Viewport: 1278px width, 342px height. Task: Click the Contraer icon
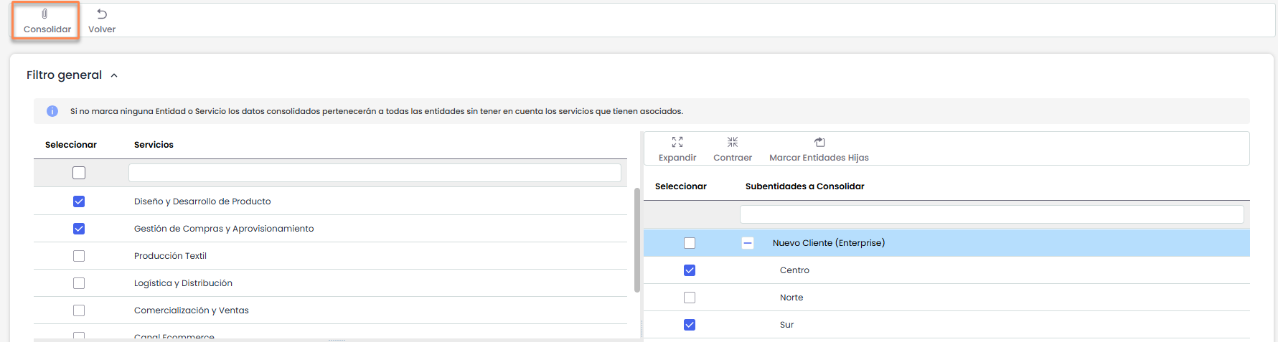(x=732, y=142)
